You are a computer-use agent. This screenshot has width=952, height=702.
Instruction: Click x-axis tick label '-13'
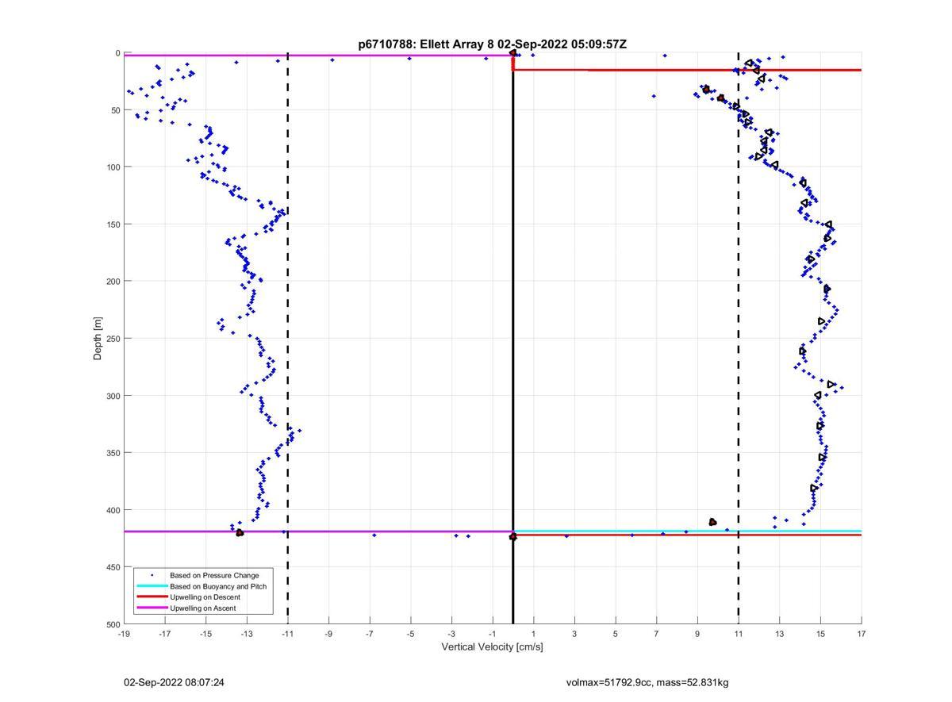click(x=247, y=634)
